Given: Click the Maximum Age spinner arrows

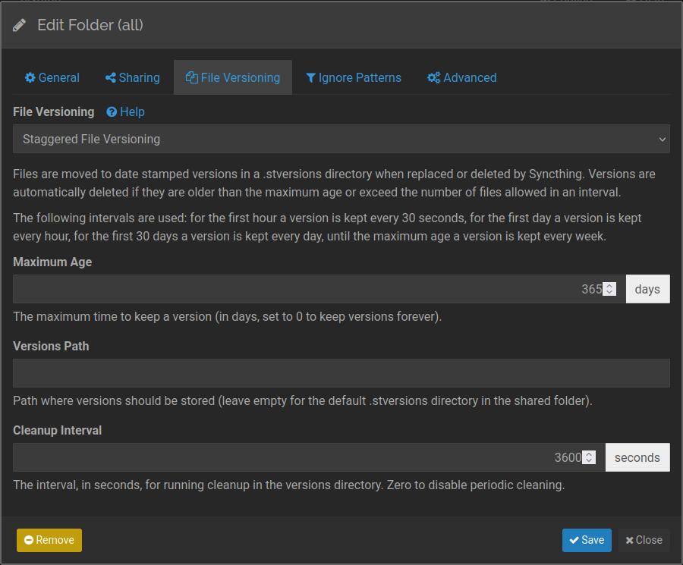Looking at the screenshot, I should 609,289.
